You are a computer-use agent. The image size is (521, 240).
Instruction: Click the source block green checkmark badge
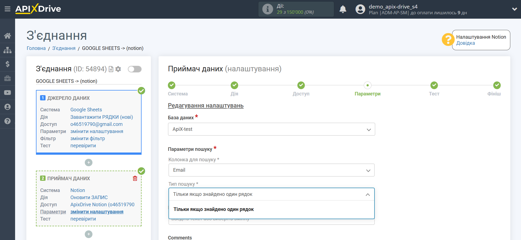click(x=141, y=91)
